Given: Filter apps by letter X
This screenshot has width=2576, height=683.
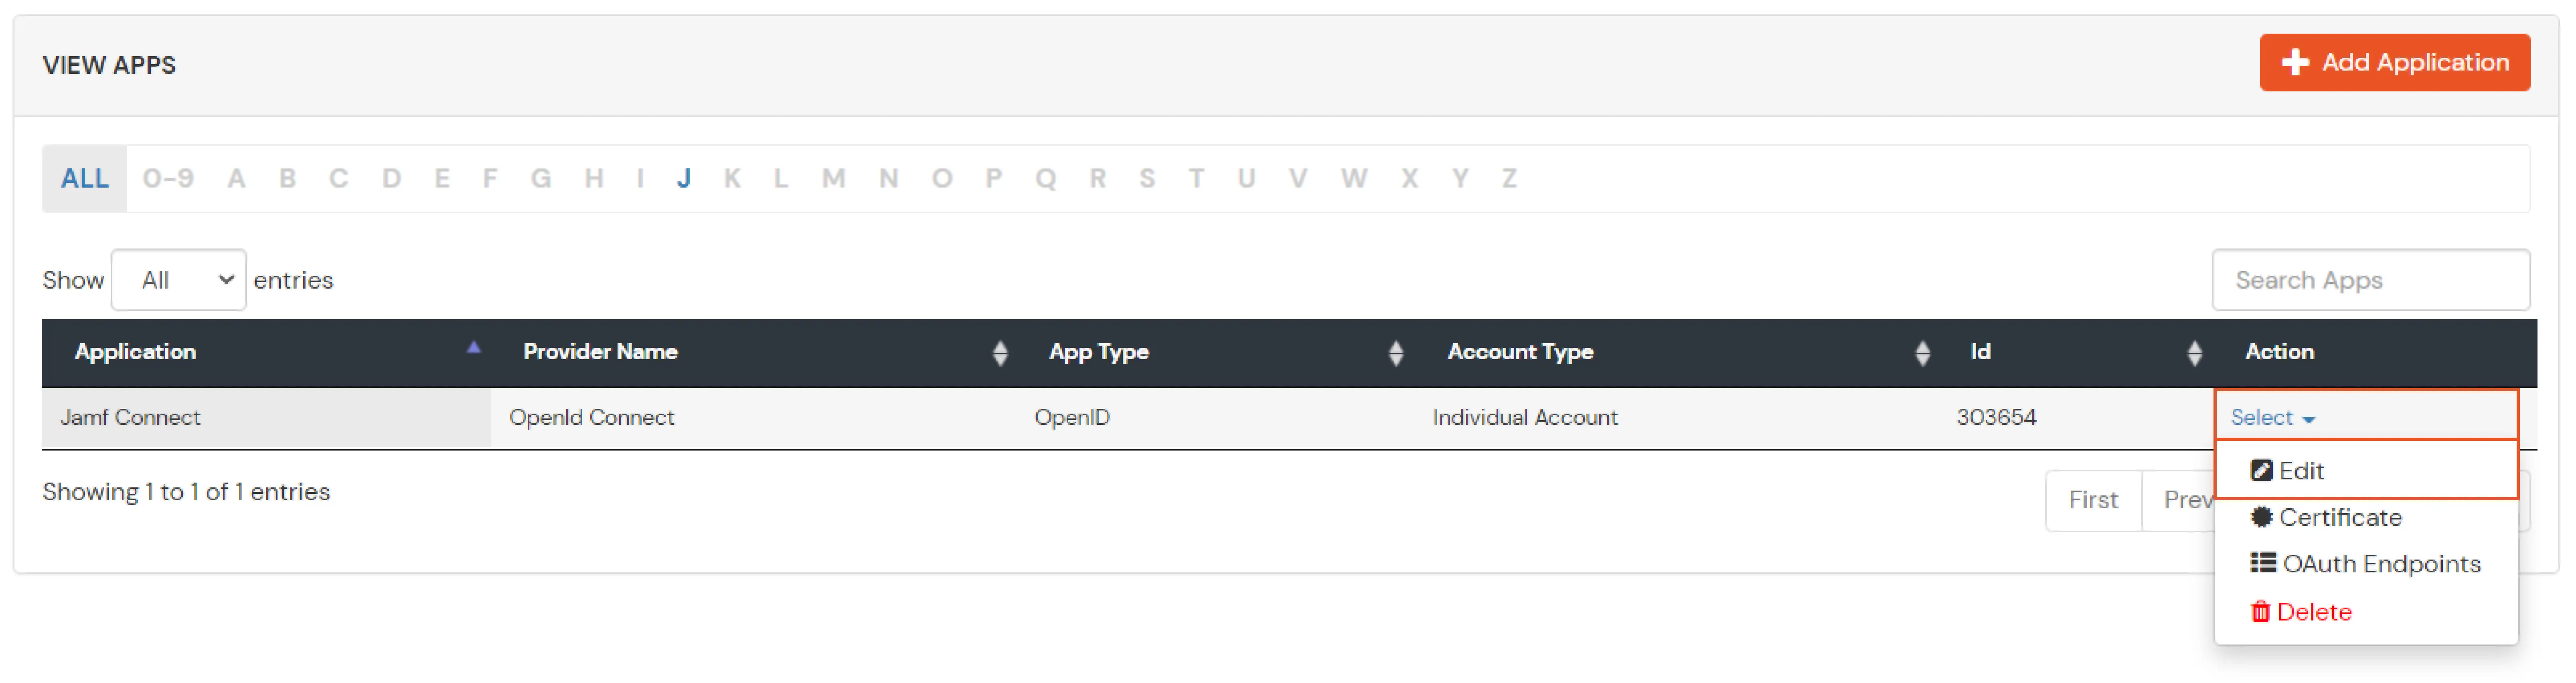Looking at the screenshot, I should click(x=1410, y=179).
